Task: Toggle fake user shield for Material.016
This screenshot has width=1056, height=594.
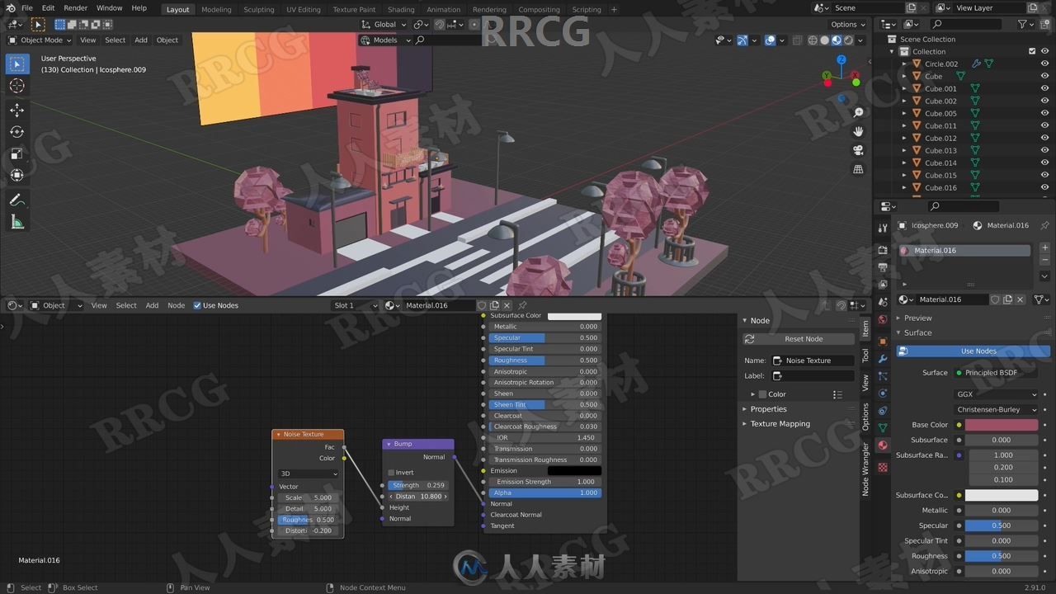Action: click(995, 299)
